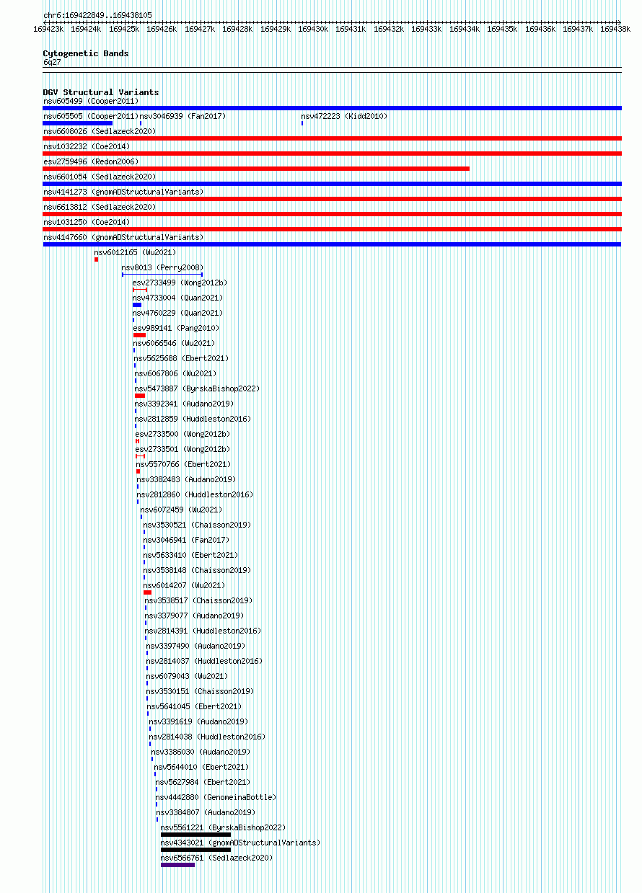Click the 169434k ruler position label
The width and height of the screenshot is (642, 893).
[x=464, y=29]
